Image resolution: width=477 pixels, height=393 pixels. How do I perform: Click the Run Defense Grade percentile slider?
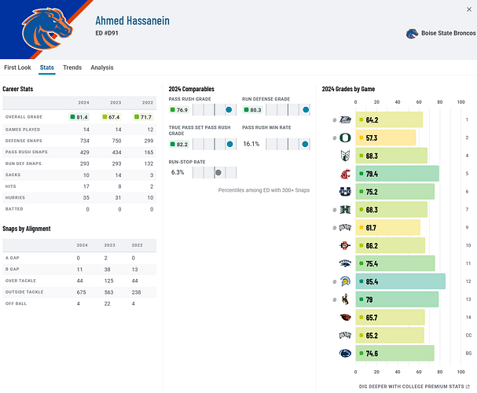286,110
